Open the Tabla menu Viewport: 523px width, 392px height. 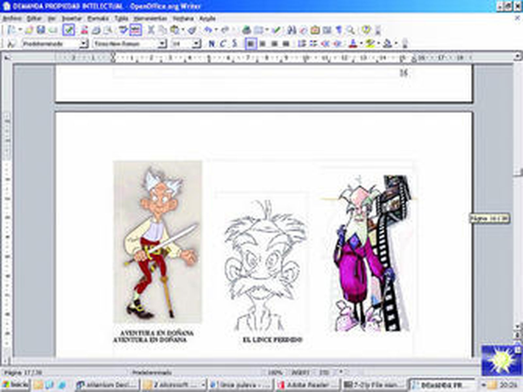tap(121, 19)
